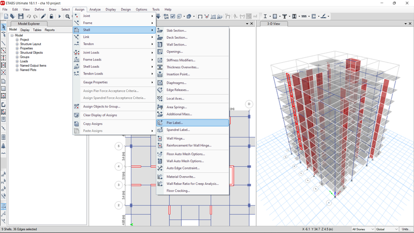
Task: Collapse the Model root tree node
Action: [x=12, y=35]
